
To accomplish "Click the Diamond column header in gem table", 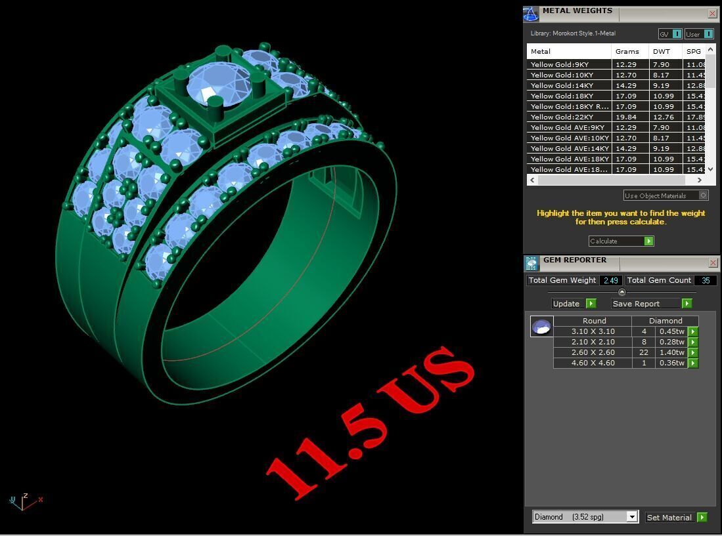I will tap(666, 321).
